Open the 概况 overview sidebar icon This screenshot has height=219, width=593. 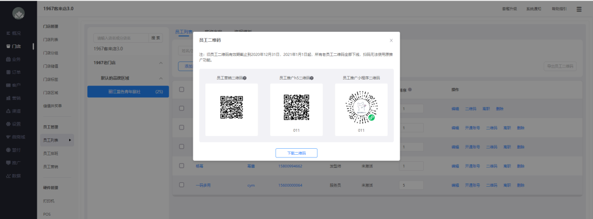coord(8,33)
